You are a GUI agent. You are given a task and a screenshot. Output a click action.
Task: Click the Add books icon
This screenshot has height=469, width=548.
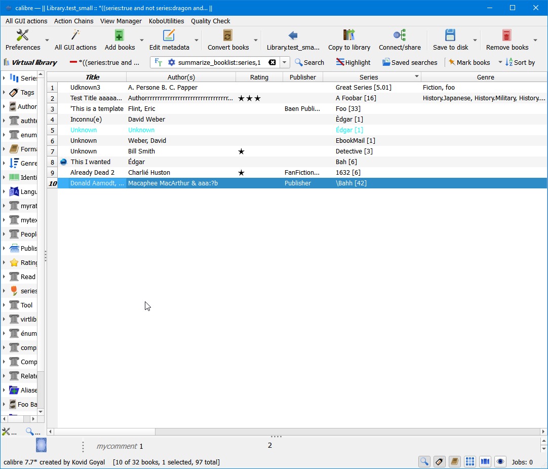(x=120, y=35)
